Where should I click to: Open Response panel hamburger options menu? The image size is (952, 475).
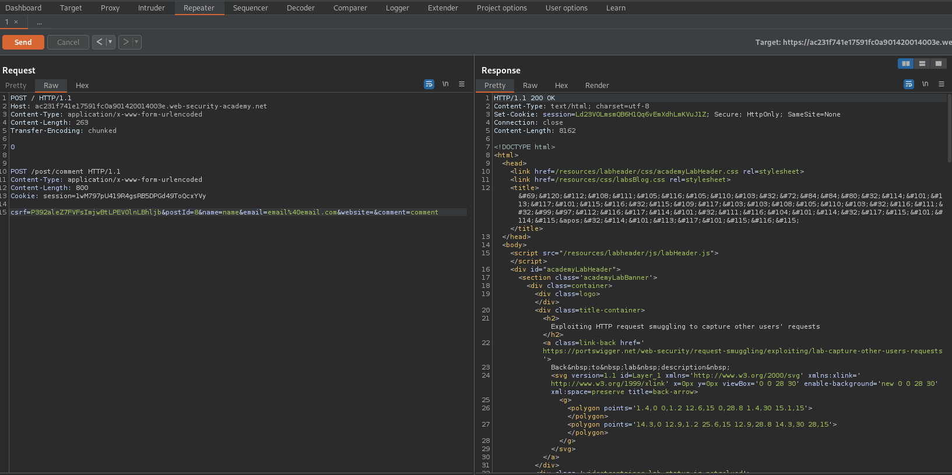942,85
